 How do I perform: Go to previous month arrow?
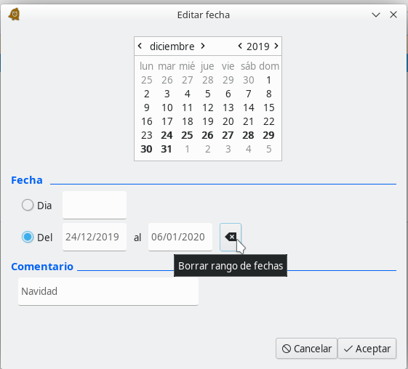click(x=140, y=46)
